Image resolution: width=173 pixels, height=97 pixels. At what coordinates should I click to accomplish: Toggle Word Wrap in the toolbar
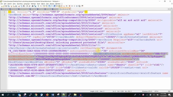49,6
